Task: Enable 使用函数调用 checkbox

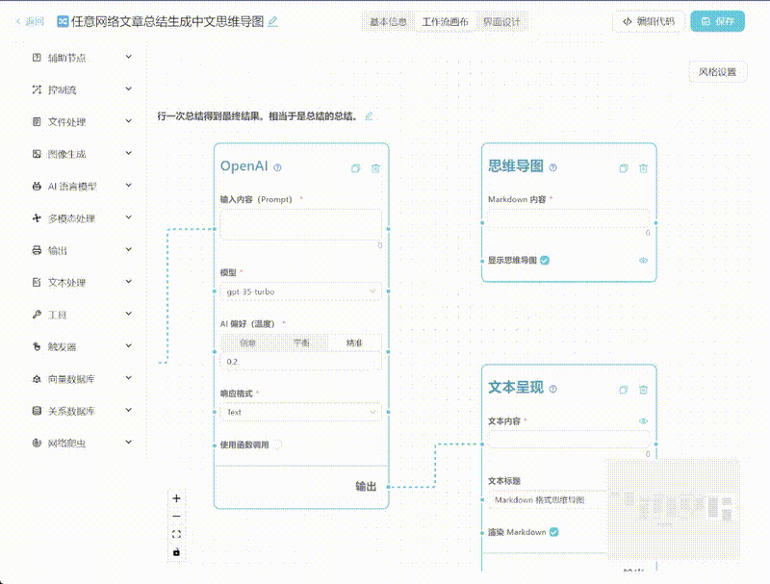Action: click(x=277, y=444)
